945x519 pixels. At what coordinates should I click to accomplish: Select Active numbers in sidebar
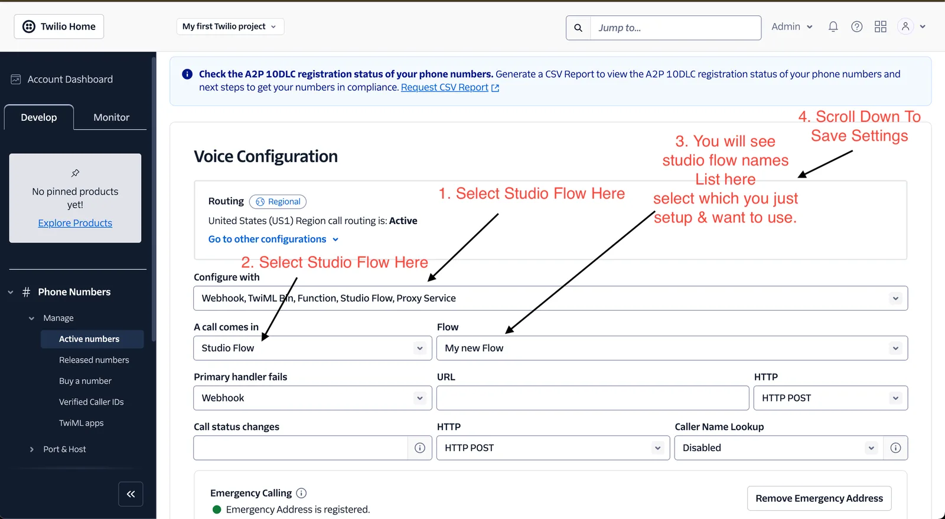(92, 339)
